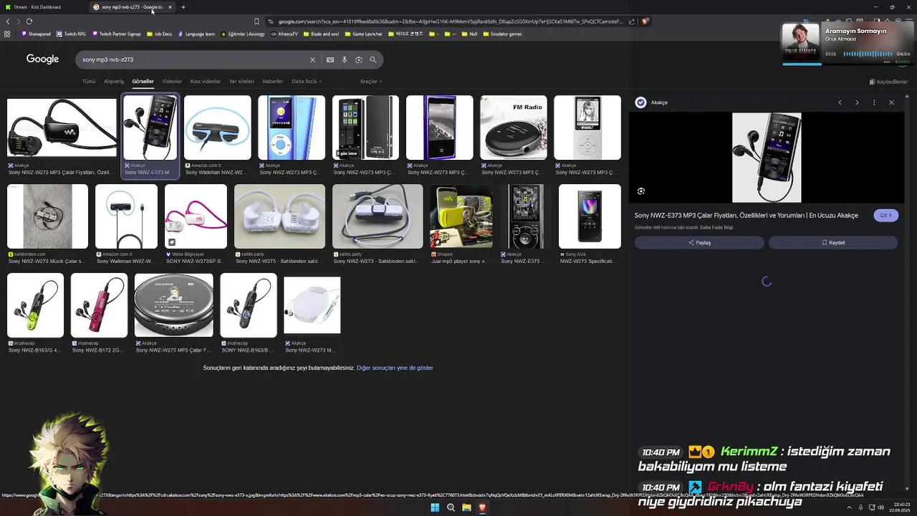Open FM Radio CD player thumbnail
The height and width of the screenshot is (516, 917).
(x=514, y=128)
